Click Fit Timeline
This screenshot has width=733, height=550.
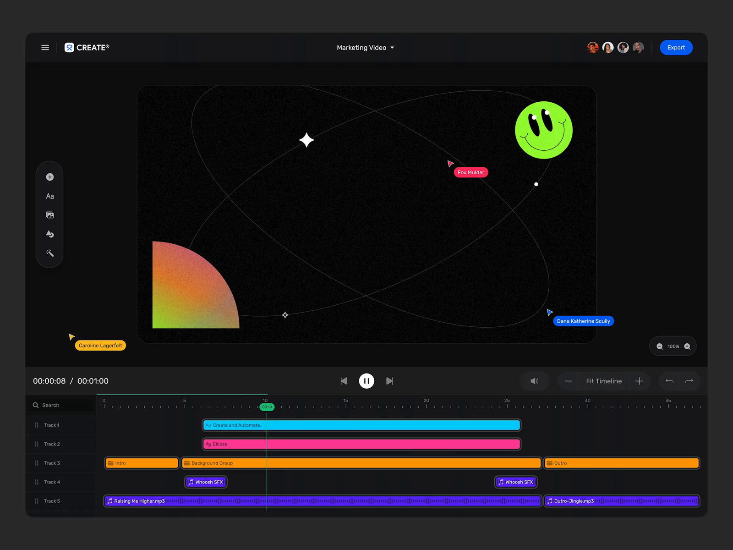[x=604, y=381]
